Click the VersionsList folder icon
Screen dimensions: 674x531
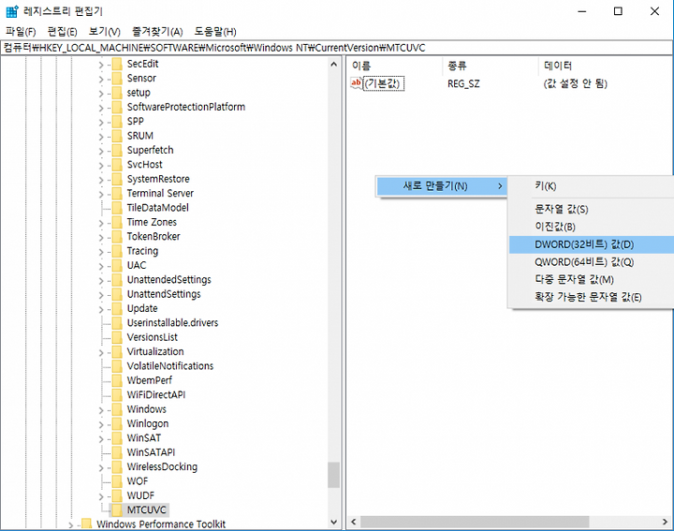[x=117, y=337]
